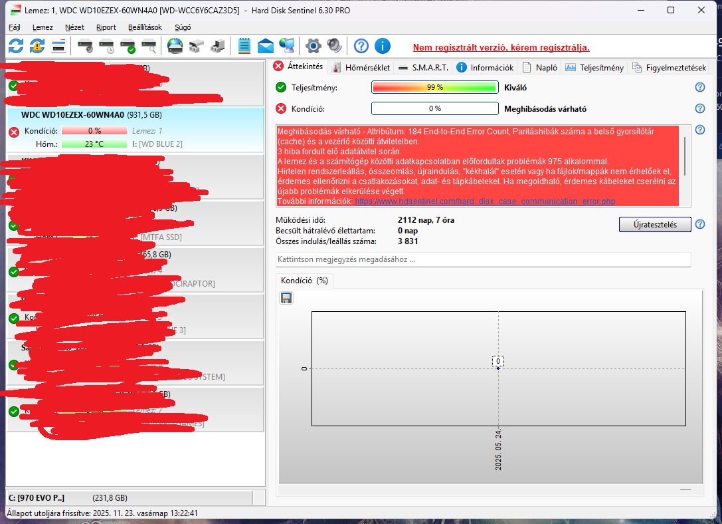The width and height of the screenshot is (722, 524).
Task: Save the Kondíció graph with floppy icon
Action: 286,298
